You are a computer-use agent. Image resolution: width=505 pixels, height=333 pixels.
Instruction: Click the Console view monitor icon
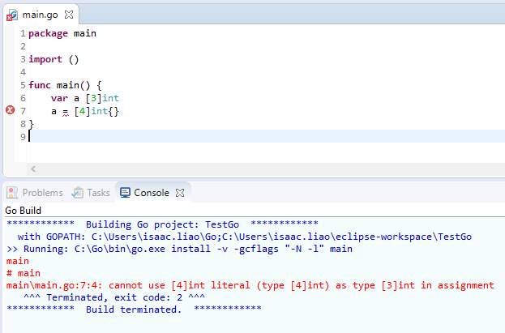pos(125,193)
